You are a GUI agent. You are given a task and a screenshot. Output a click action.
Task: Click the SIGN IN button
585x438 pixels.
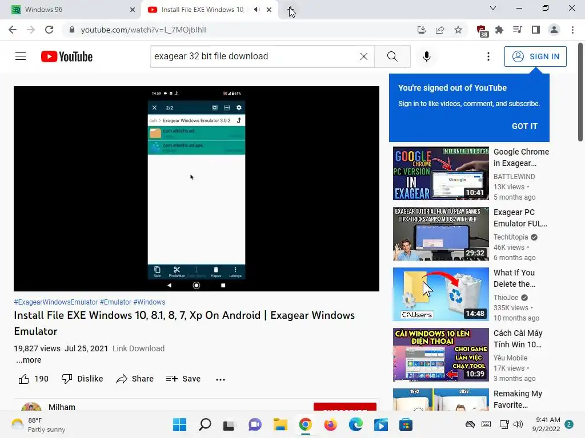pyautogui.click(x=535, y=56)
